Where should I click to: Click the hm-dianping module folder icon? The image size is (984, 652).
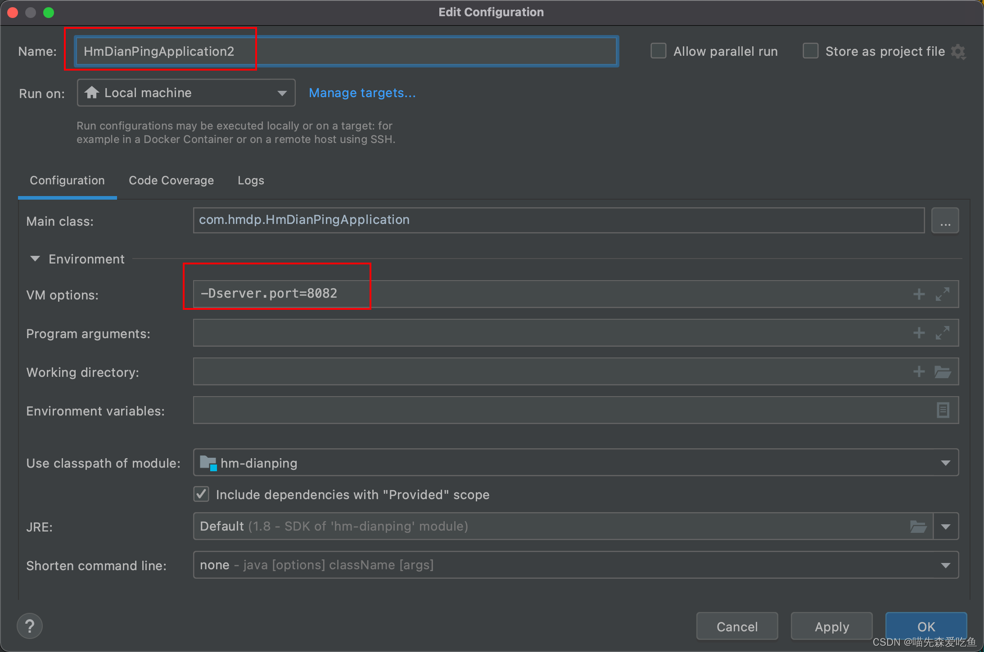click(208, 463)
